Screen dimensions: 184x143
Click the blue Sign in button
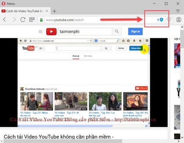point(135,31)
